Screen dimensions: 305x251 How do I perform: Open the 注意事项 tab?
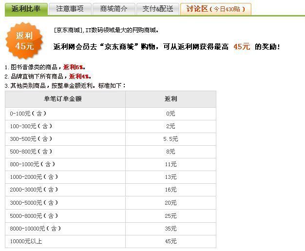point(70,9)
